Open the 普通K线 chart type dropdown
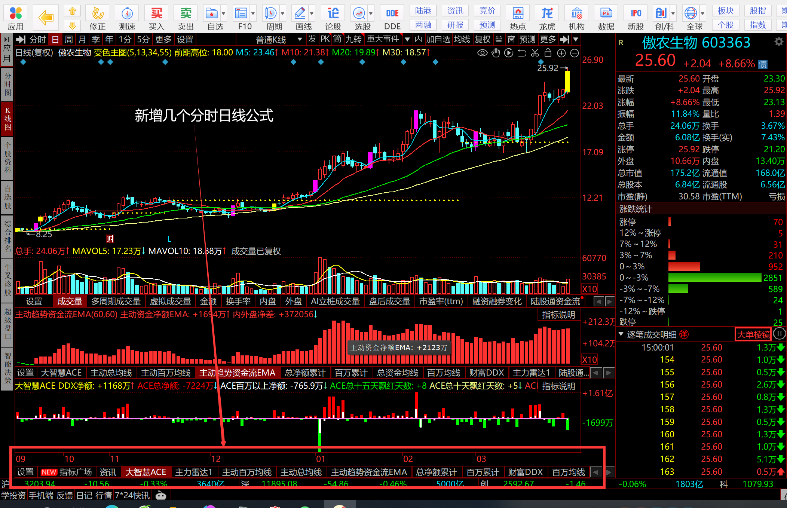 click(279, 40)
